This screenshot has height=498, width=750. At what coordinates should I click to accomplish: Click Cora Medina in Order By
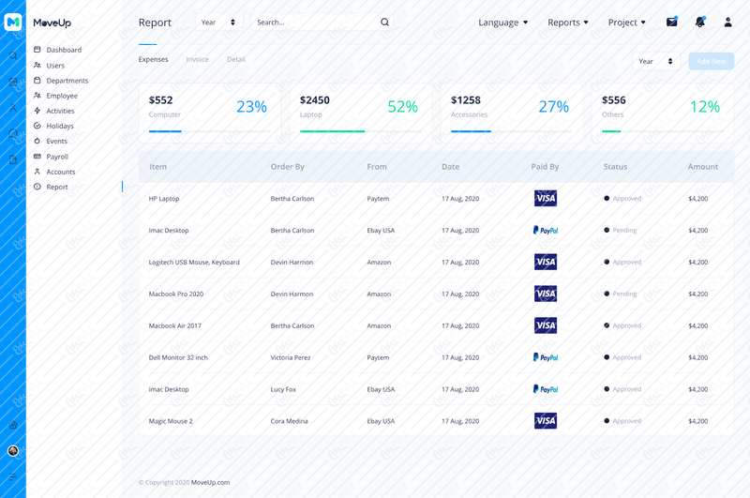pyautogui.click(x=290, y=421)
